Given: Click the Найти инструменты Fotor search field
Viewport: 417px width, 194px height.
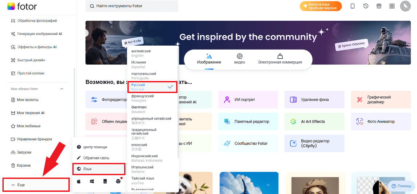Looking at the screenshot, I should [x=132, y=6].
